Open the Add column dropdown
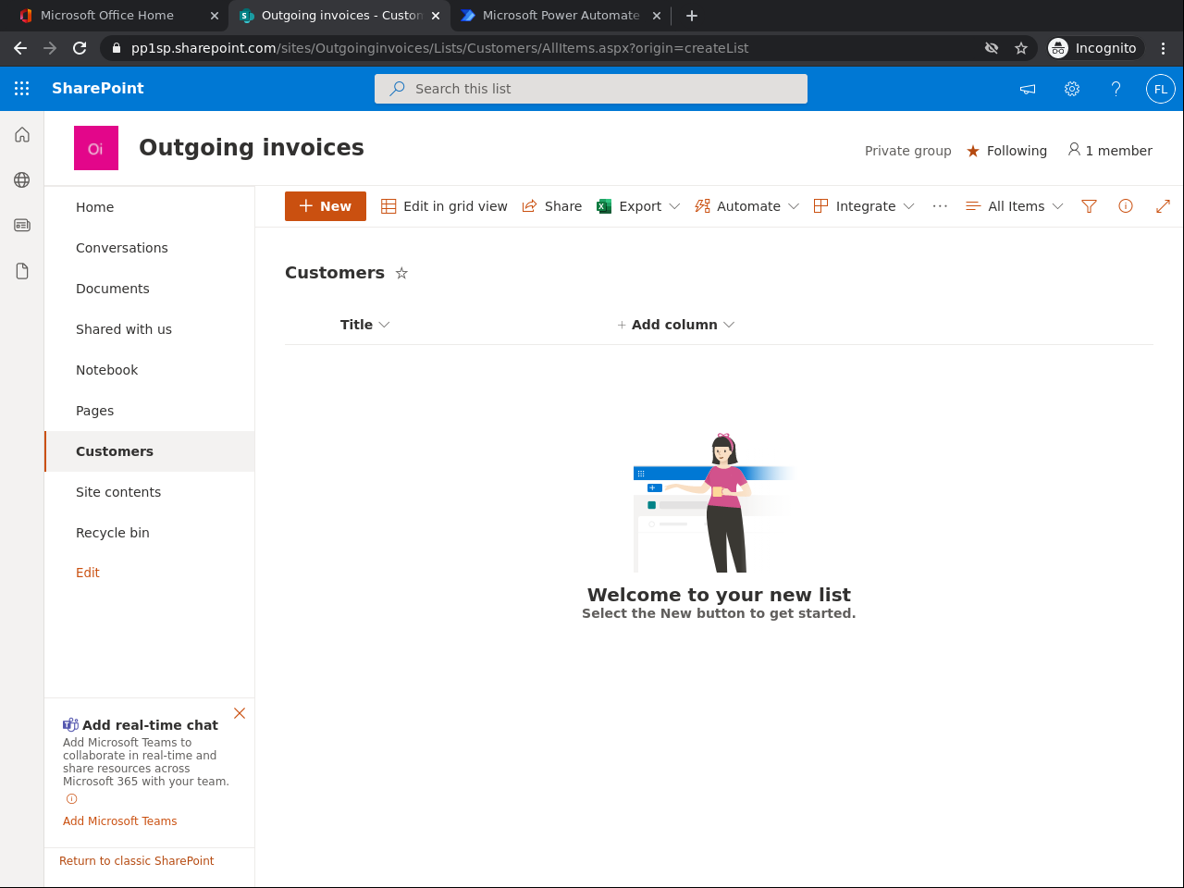 click(x=675, y=325)
